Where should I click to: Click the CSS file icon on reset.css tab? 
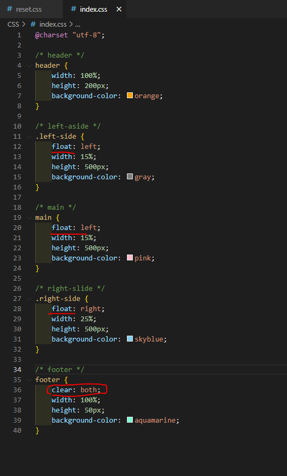pyautogui.click(x=10, y=9)
